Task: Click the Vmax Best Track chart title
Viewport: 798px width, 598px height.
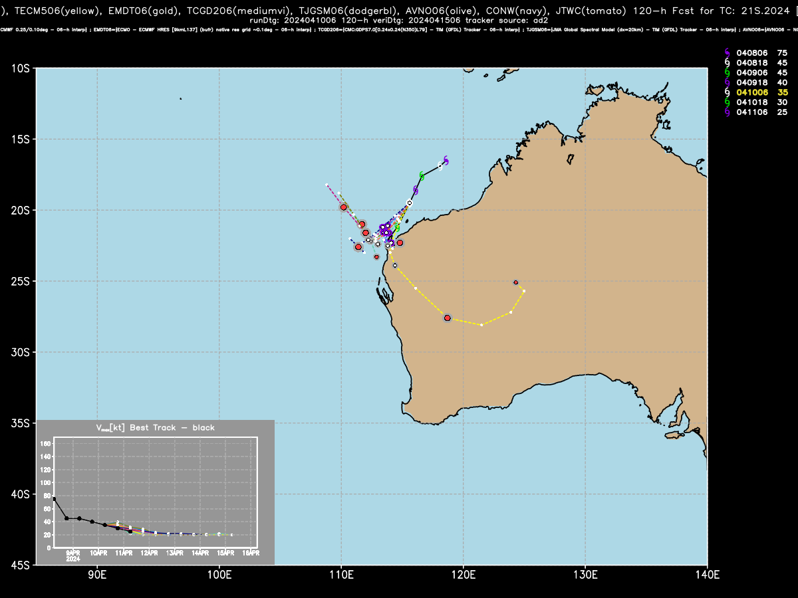Action: tap(155, 428)
